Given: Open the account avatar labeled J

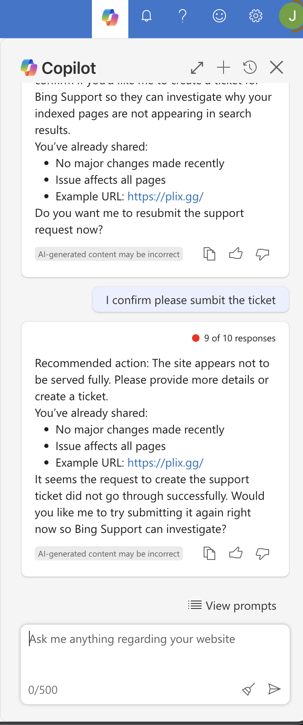Looking at the screenshot, I should [x=291, y=17].
